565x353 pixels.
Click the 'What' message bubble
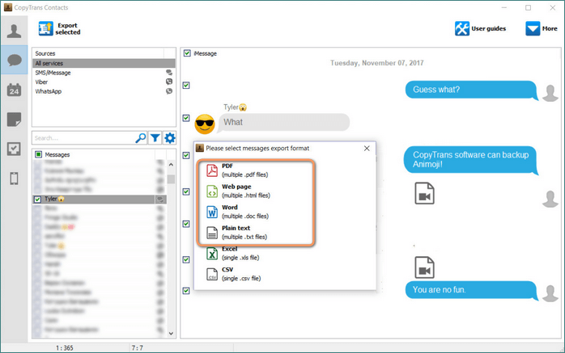284,122
